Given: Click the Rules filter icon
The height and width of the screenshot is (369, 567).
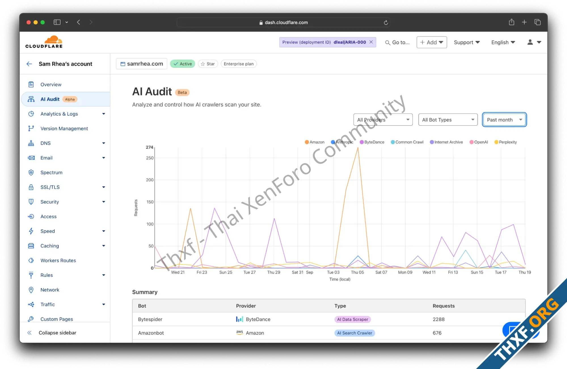Looking at the screenshot, I should point(31,275).
